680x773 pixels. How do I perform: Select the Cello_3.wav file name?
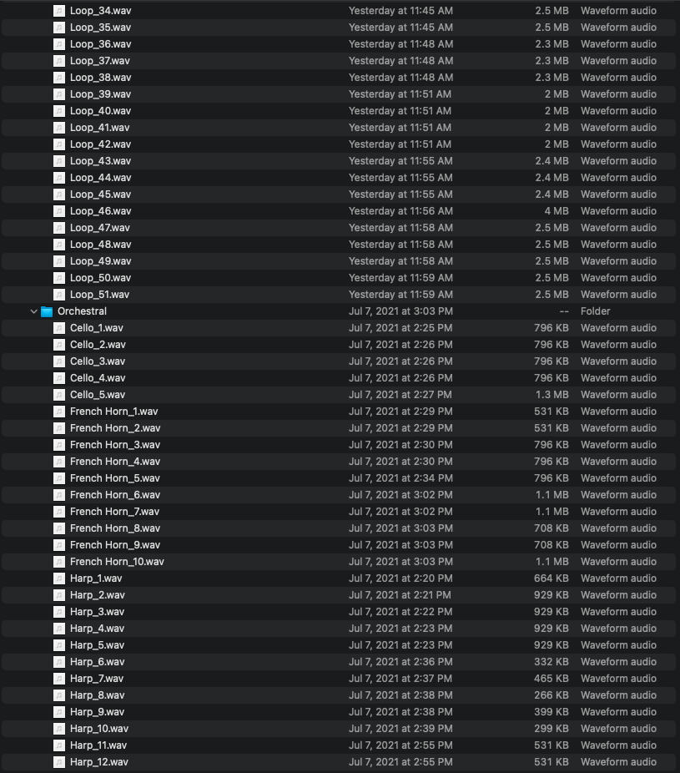98,361
